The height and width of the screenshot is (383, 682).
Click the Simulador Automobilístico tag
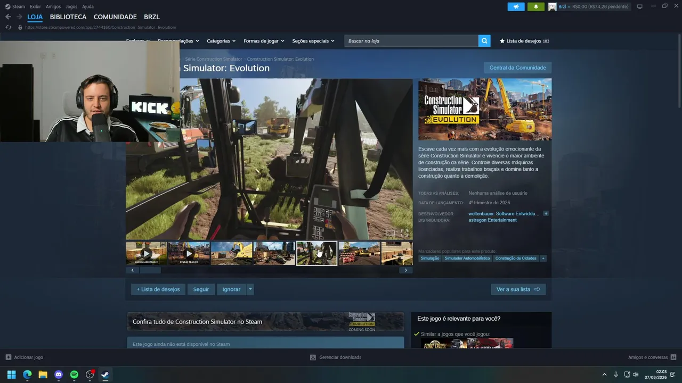tap(467, 259)
